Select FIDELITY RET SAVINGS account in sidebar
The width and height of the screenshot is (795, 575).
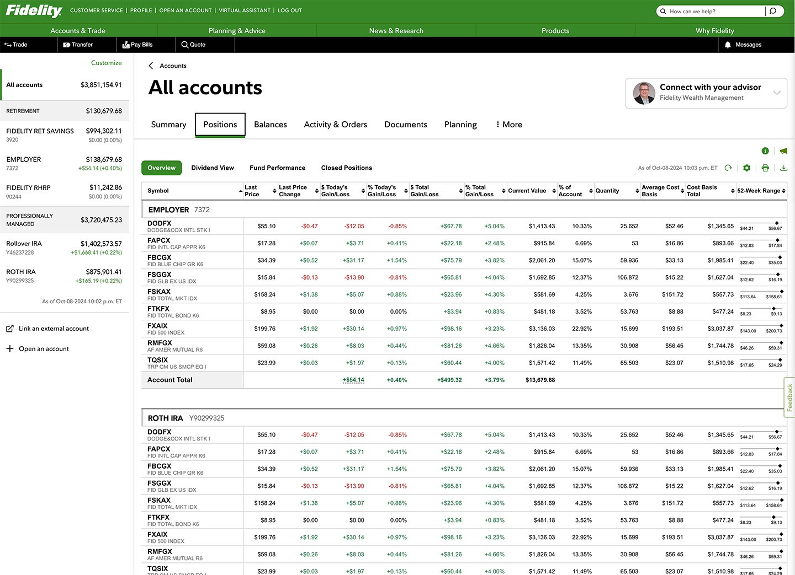click(65, 135)
